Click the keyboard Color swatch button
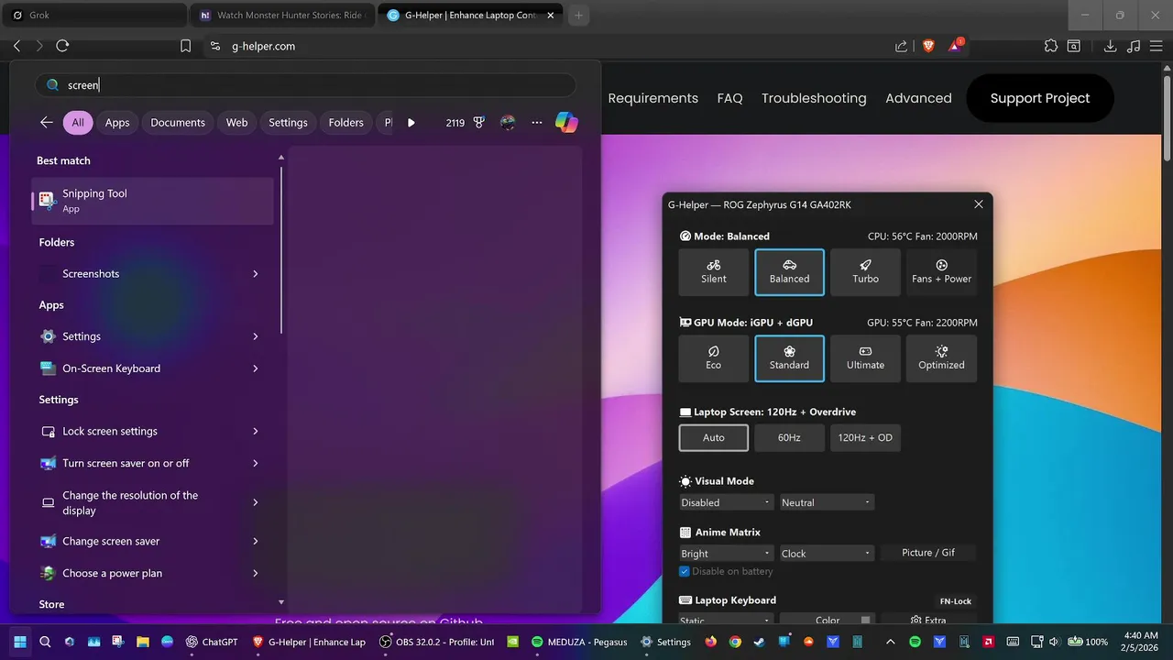Viewport: 1173px width, 660px height. coord(828,620)
